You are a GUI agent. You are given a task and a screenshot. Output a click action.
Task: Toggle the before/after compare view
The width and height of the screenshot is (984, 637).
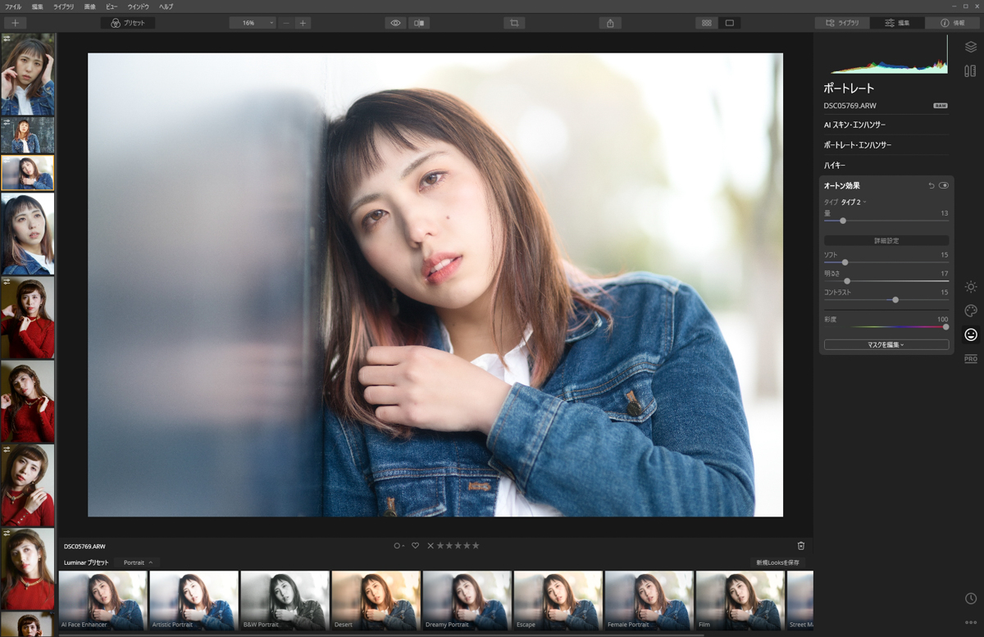coord(419,23)
